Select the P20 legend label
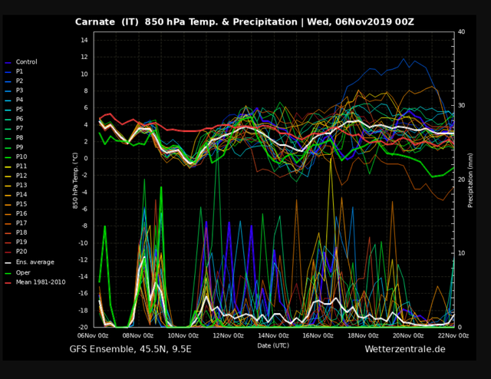This screenshot has height=379, width=491. (x=21, y=251)
